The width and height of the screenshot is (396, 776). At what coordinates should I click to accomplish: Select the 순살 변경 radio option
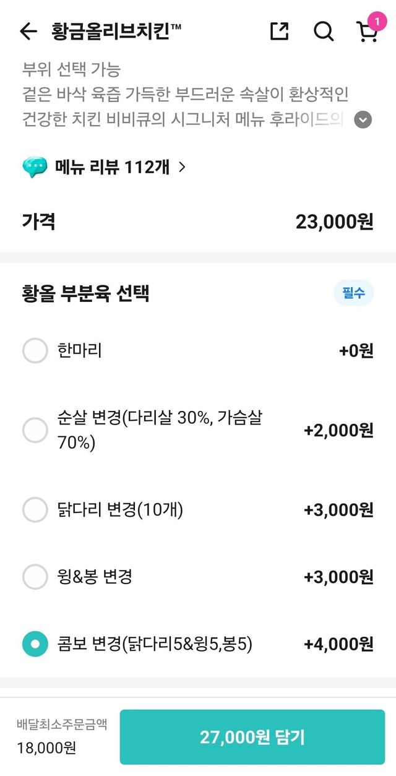(x=35, y=430)
